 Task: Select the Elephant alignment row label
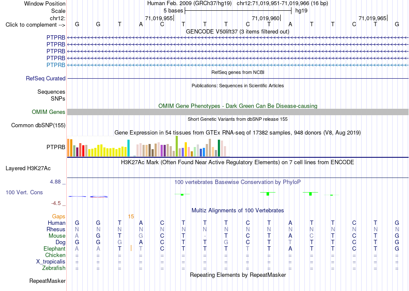54,248
